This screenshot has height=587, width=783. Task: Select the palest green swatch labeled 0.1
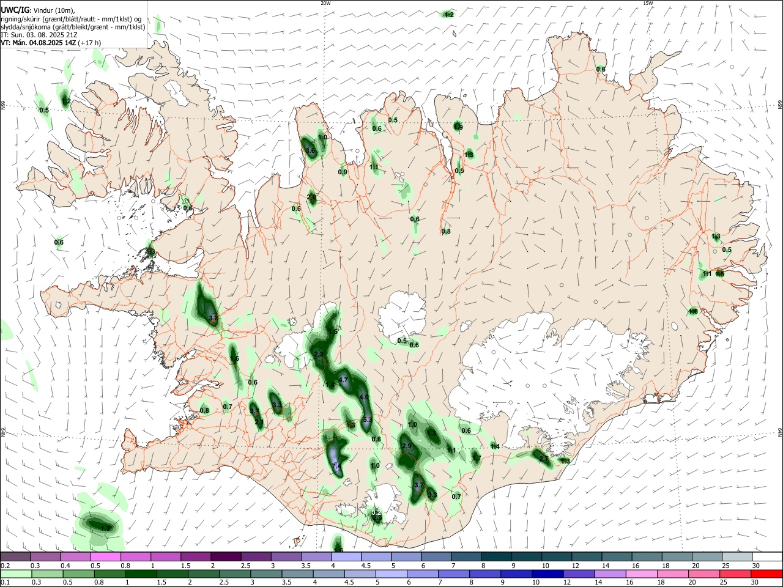click(15, 574)
